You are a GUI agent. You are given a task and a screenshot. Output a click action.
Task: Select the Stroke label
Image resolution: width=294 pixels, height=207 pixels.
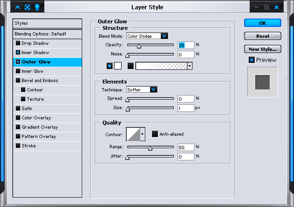[29, 145]
